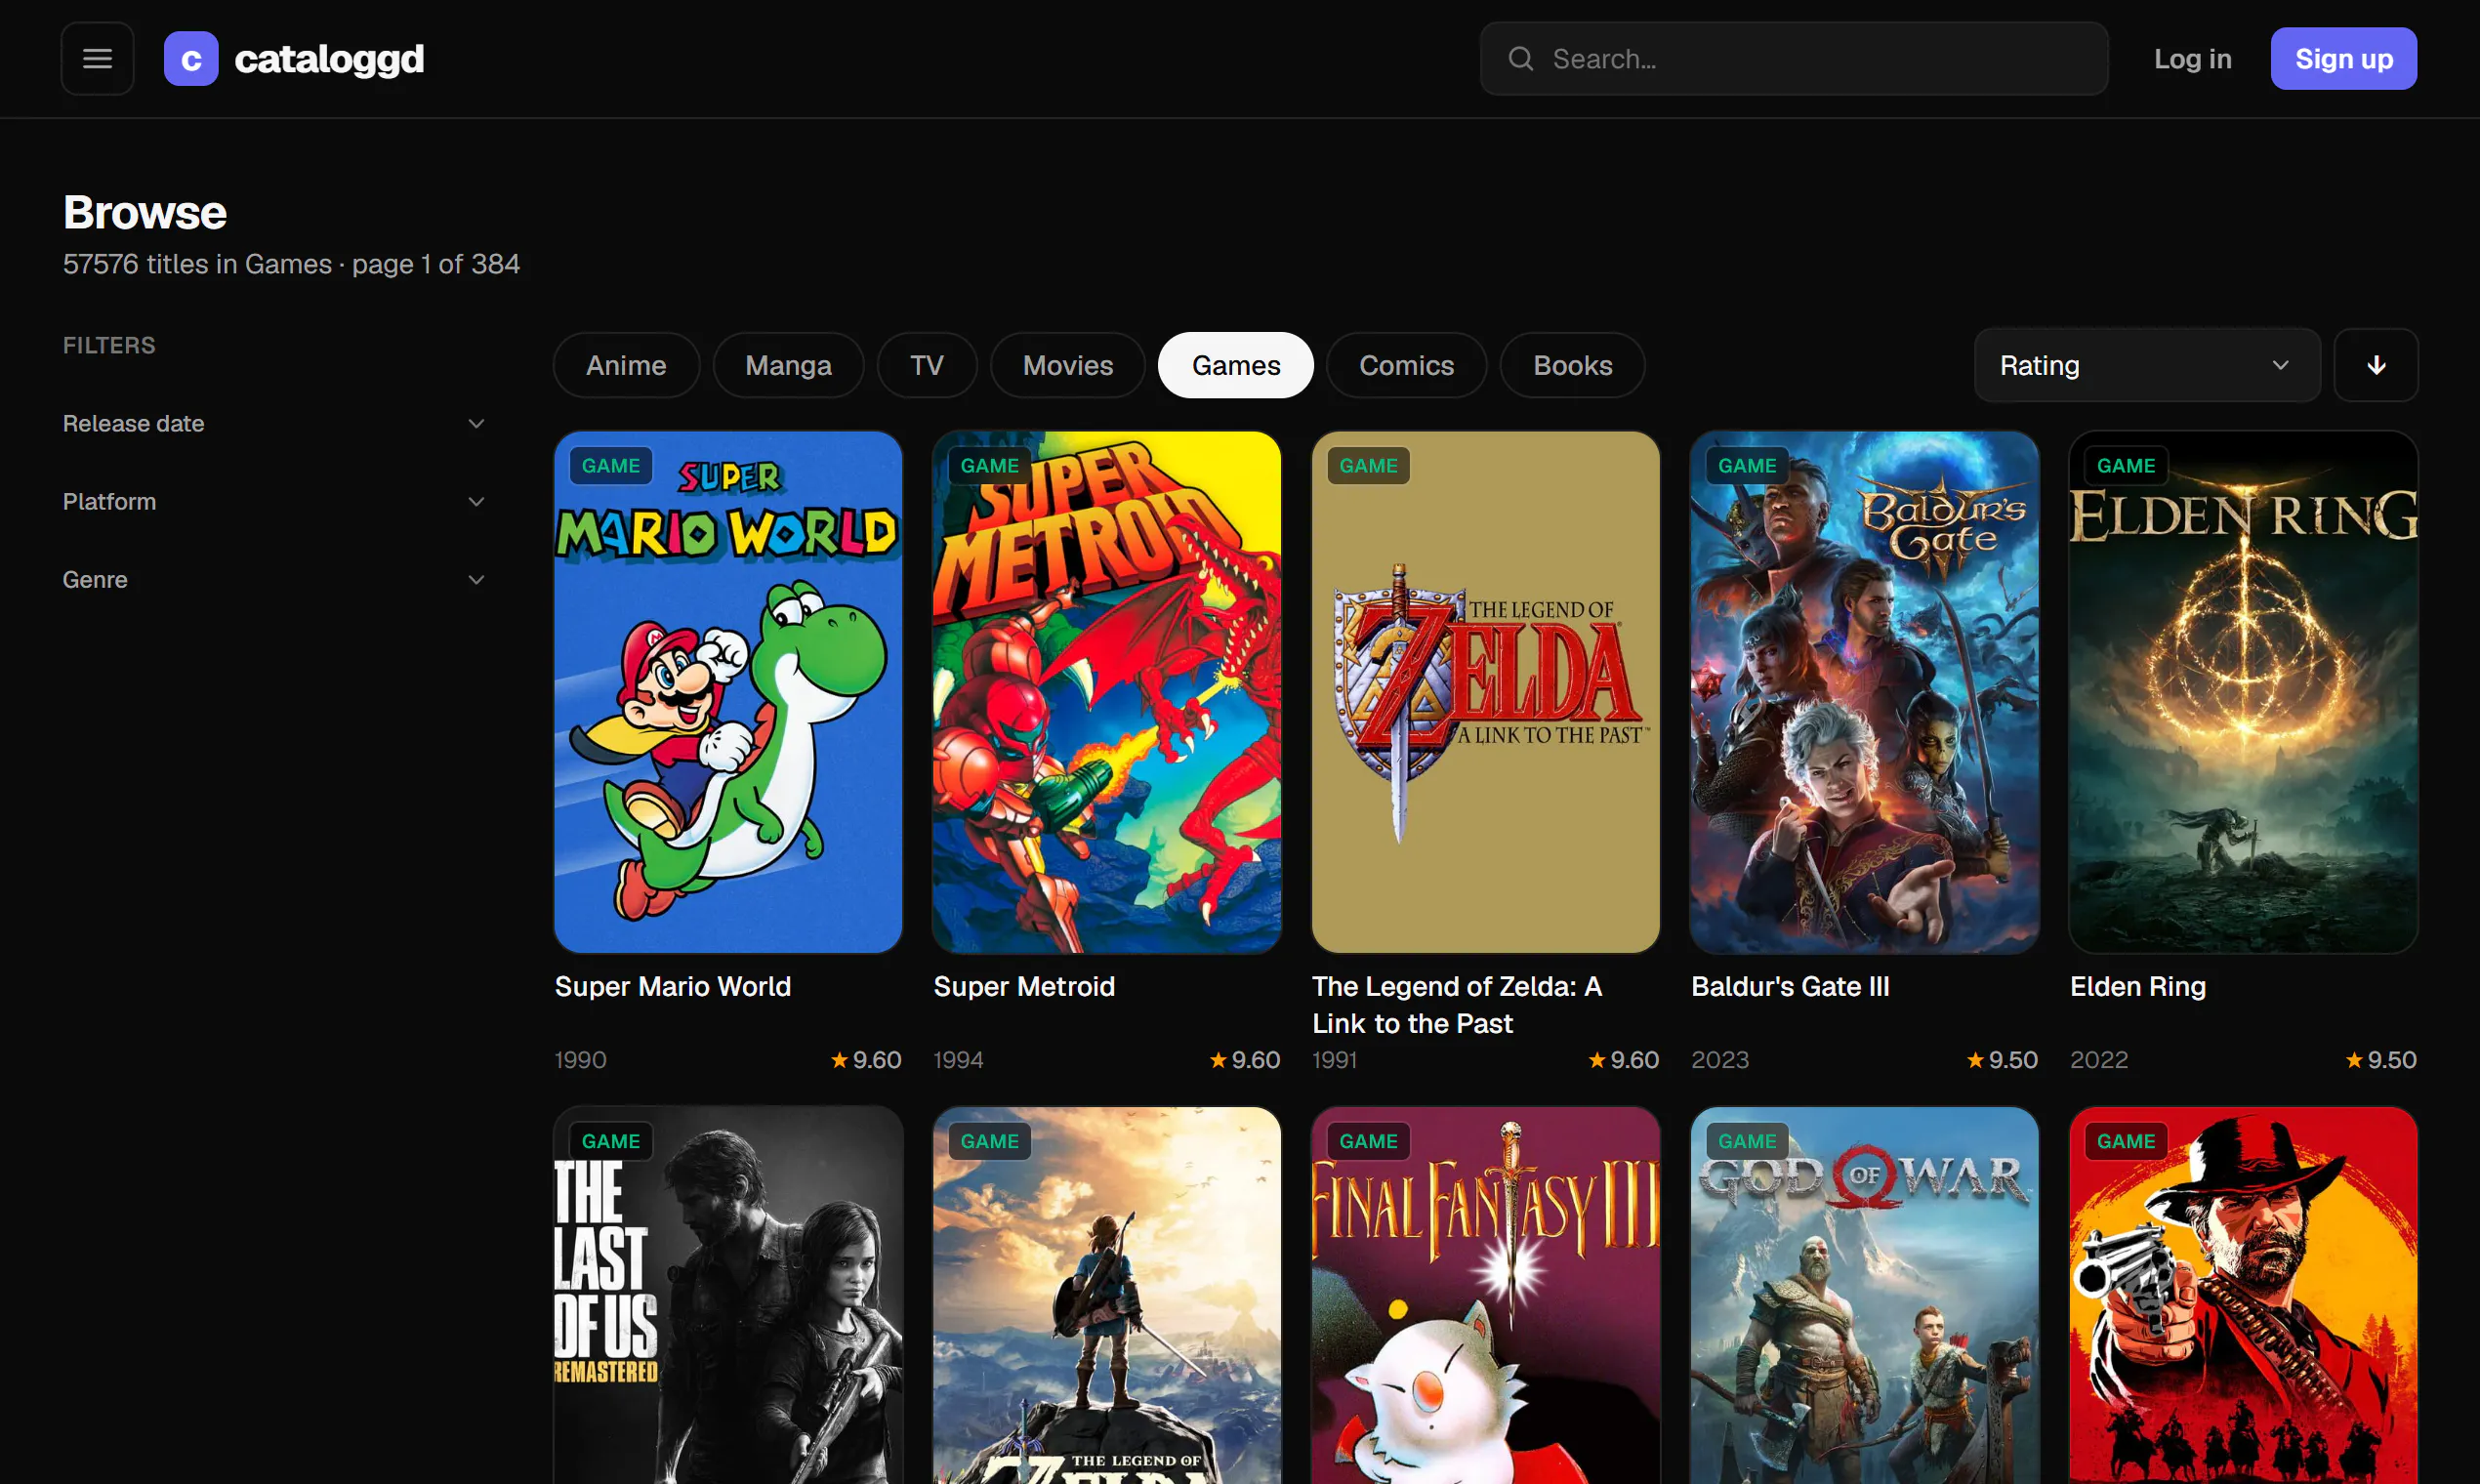
Task: Click the cataloggd purple logo icon
Action: [191, 59]
